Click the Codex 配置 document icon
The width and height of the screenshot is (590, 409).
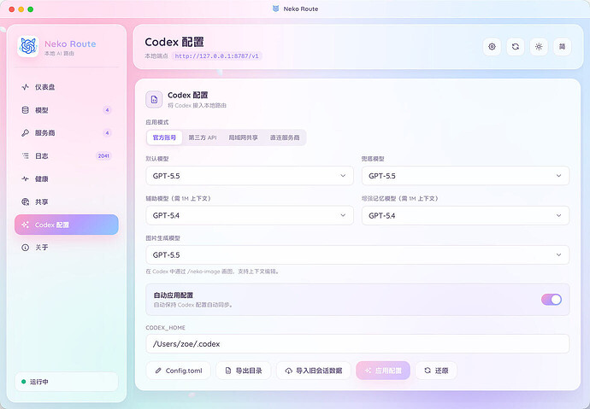click(x=154, y=100)
